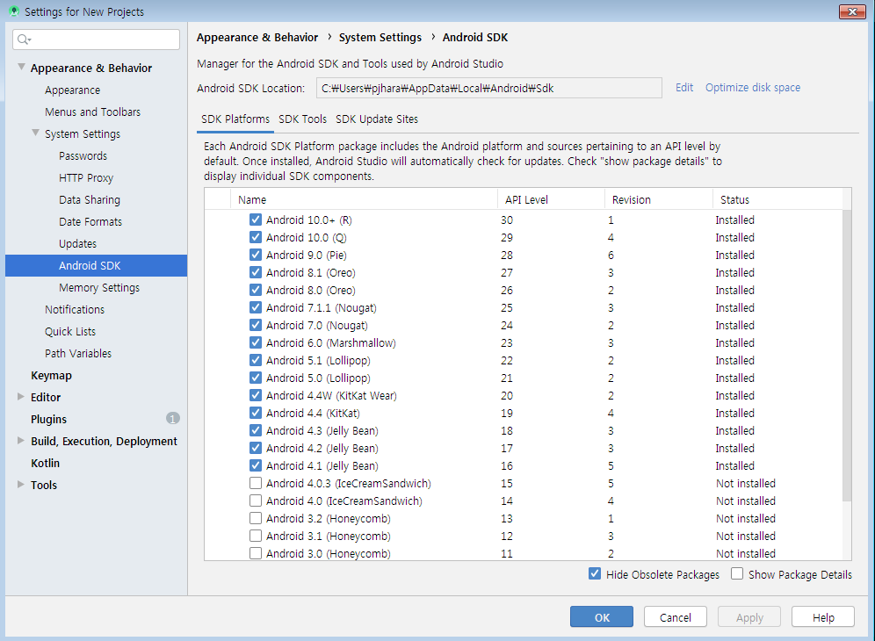Image resolution: width=875 pixels, height=641 pixels.
Task: Click the SDK platforms list vertical scrollbar
Action: click(x=847, y=355)
